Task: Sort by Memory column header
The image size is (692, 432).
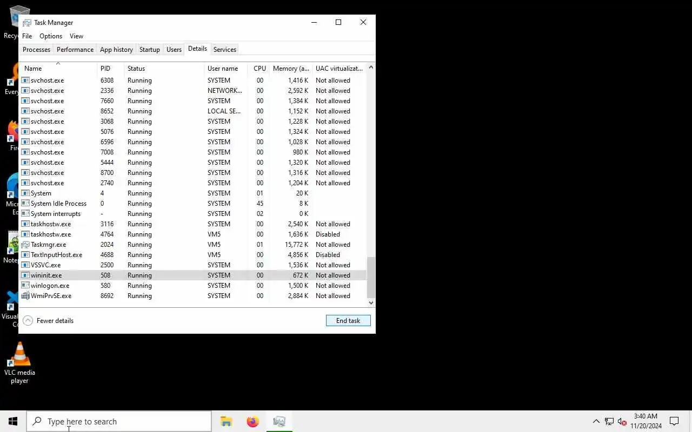Action: (x=291, y=69)
